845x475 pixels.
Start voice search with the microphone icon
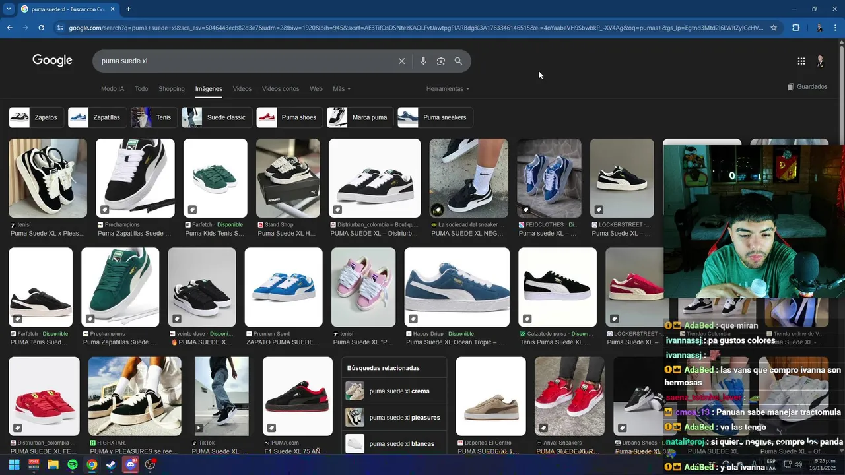(x=423, y=61)
